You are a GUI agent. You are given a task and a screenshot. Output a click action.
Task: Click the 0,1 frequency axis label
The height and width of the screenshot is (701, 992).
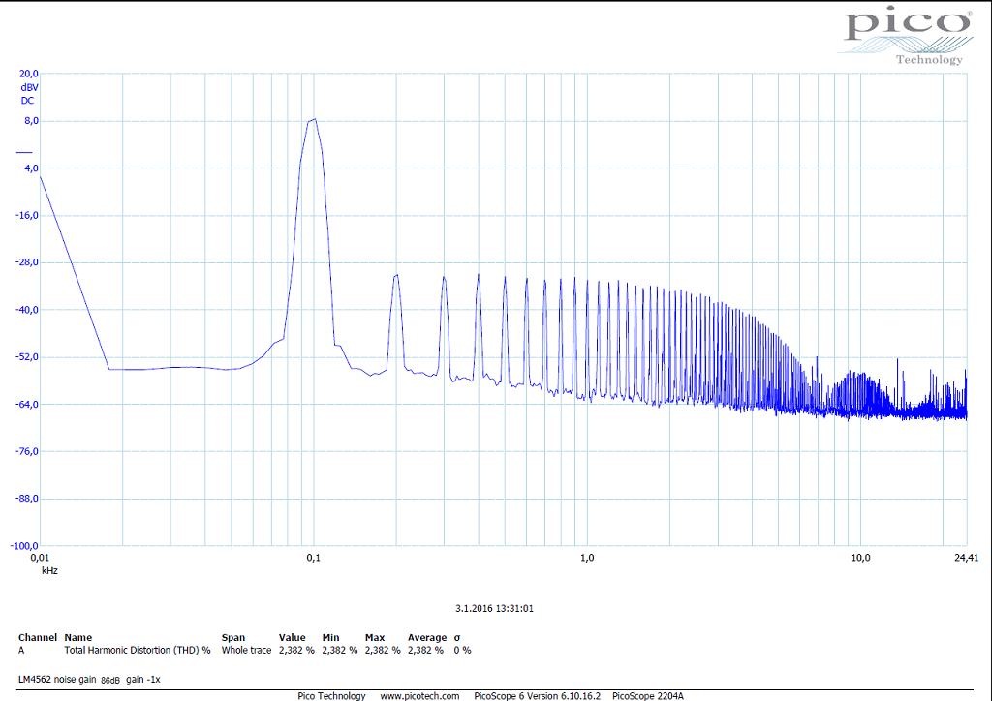tap(313, 558)
